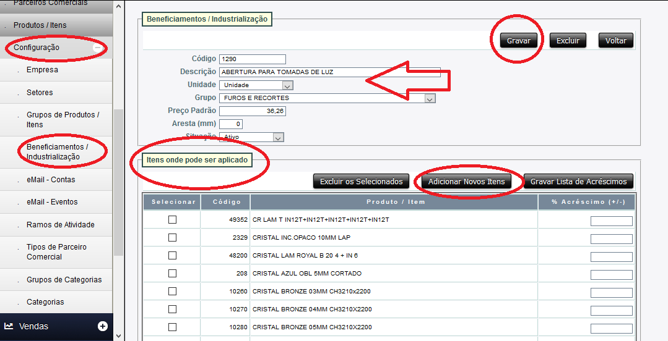Open eMail - Contas menu entry

click(x=51, y=180)
